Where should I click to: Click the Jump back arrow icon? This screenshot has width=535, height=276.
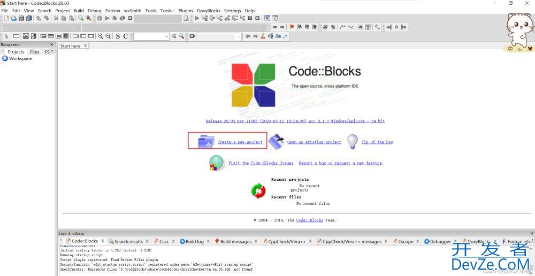pos(274,27)
